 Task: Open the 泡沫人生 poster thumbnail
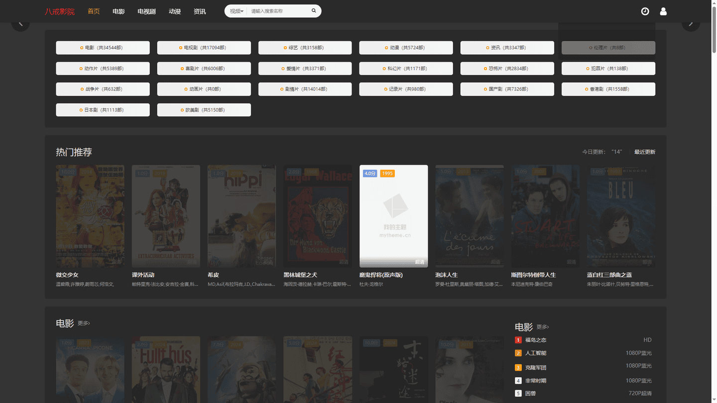tap(470, 216)
